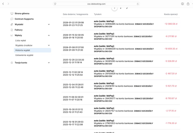Image resolution: width=193 pixels, height=133 pixels.
Task: Click the browser forward arrow
Action: point(8,4)
